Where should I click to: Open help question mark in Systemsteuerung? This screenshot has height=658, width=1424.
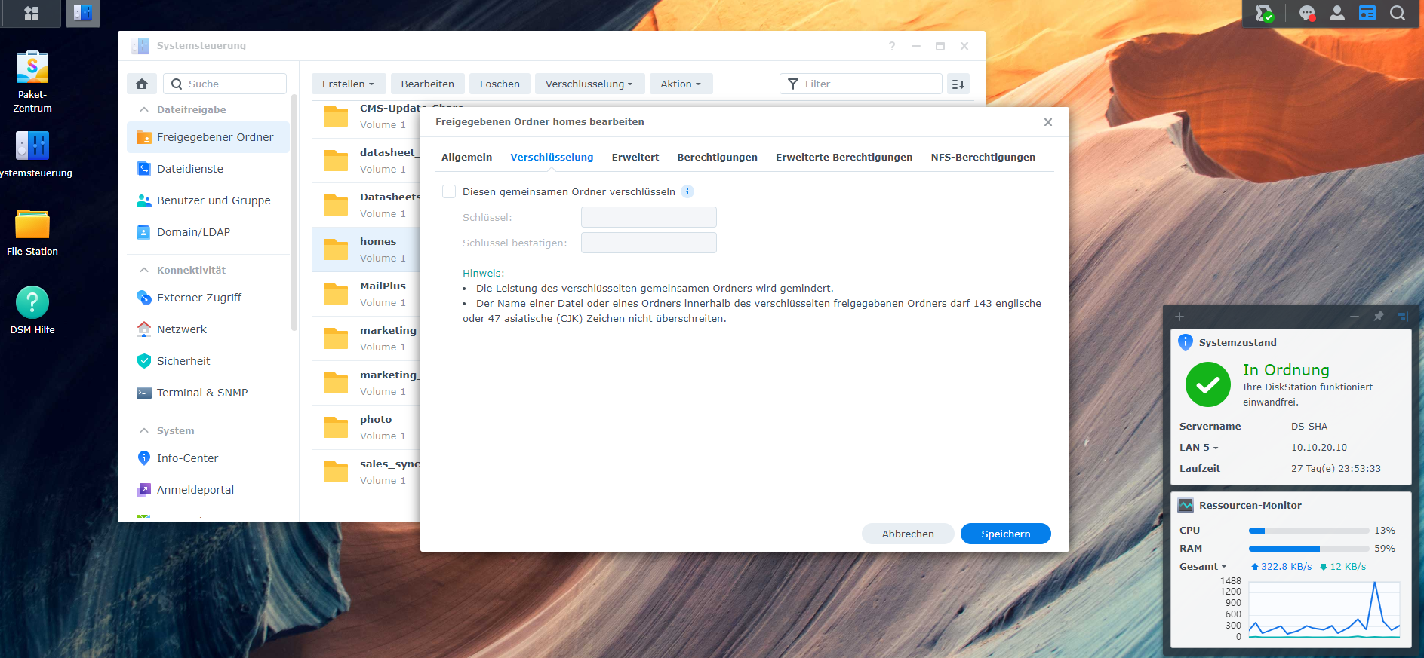892,46
